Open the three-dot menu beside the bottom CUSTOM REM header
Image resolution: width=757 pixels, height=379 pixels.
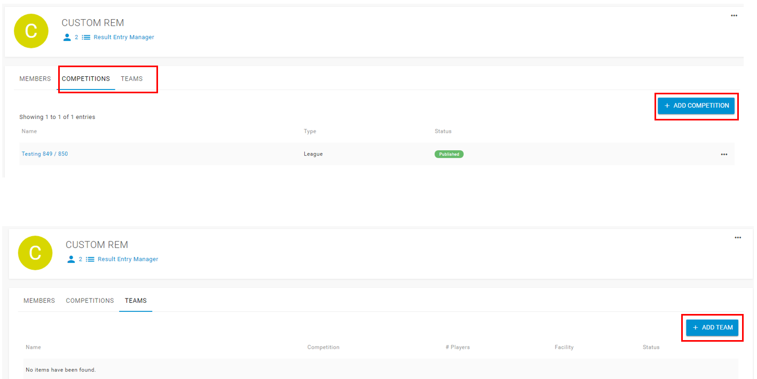(738, 238)
